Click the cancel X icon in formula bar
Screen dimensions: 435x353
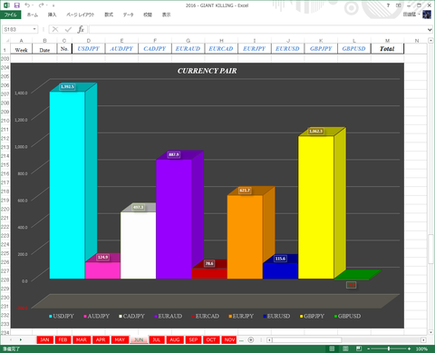55,29
